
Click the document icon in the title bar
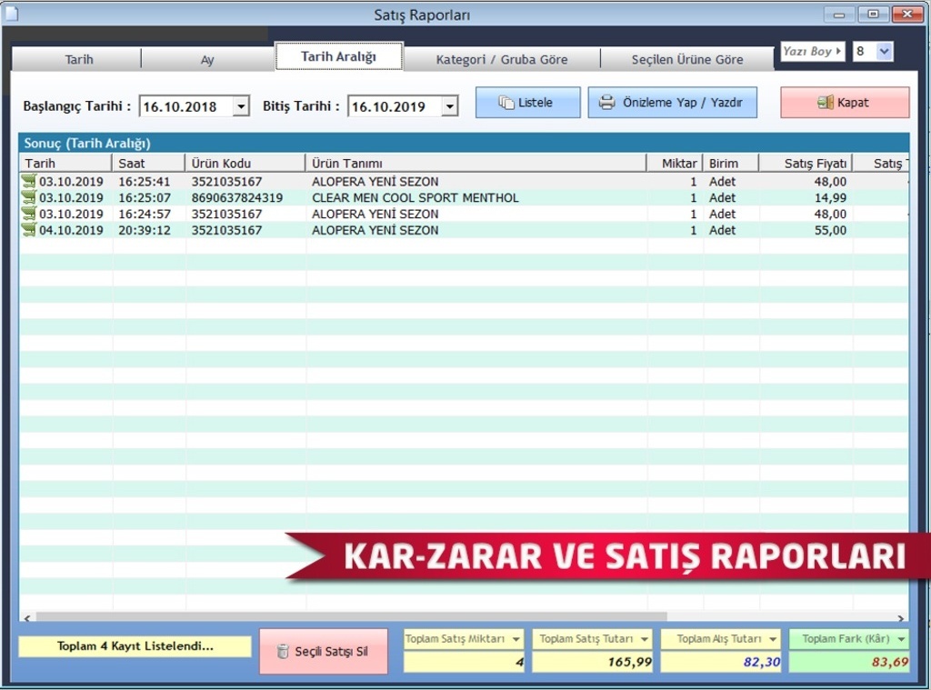pyautogui.click(x=12, y=13)
